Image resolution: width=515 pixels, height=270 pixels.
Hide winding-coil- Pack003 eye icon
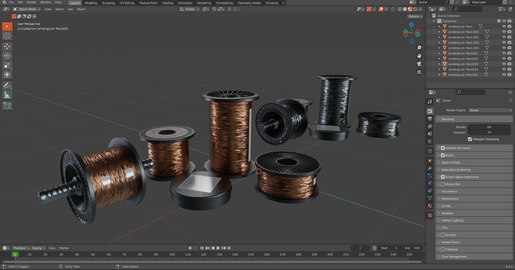coord(504,64)
